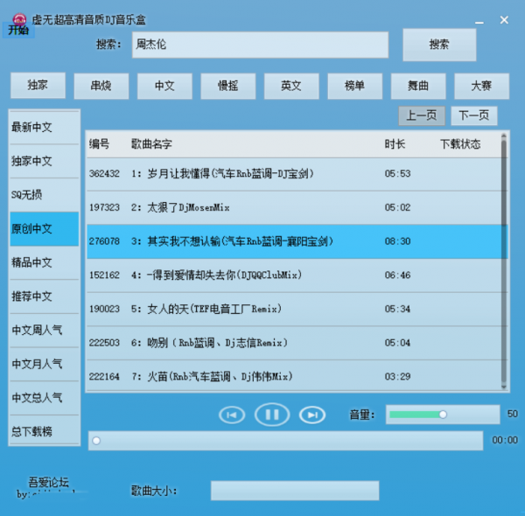Adjust the volume slider handle
This screenshot has width=525, height=516.
coord(443,414)
